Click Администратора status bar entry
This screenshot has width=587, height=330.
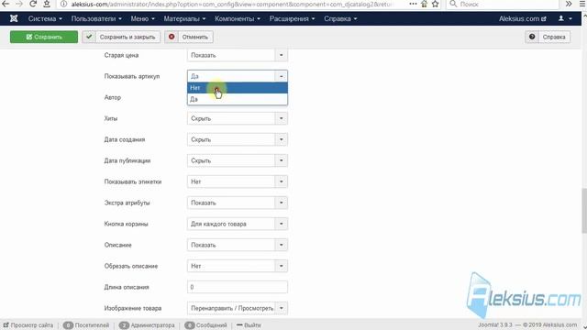tap(147, 325)
